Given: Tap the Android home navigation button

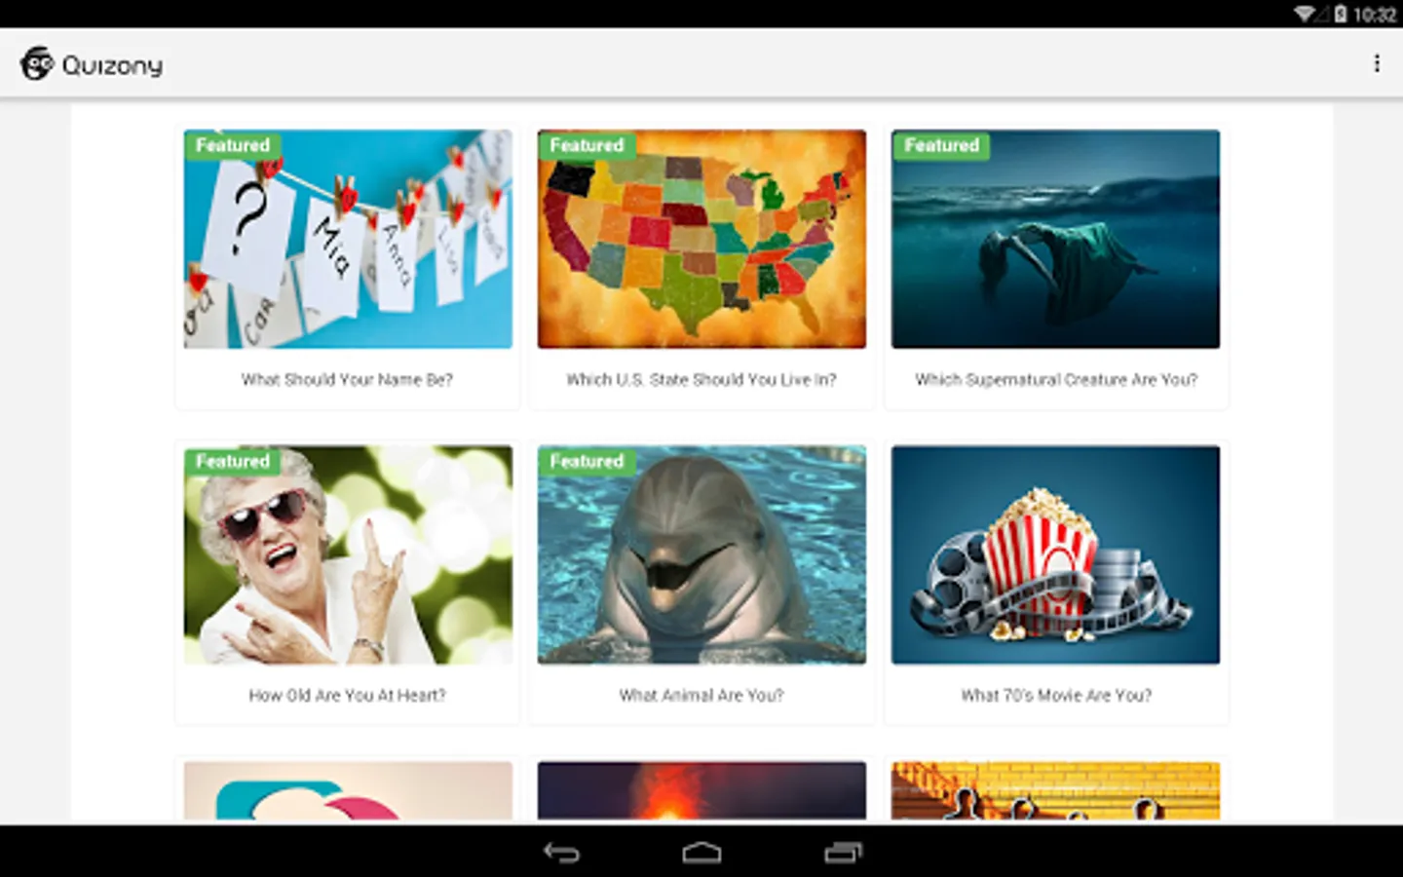Looking at the screenshot, I should pos(701,853).
